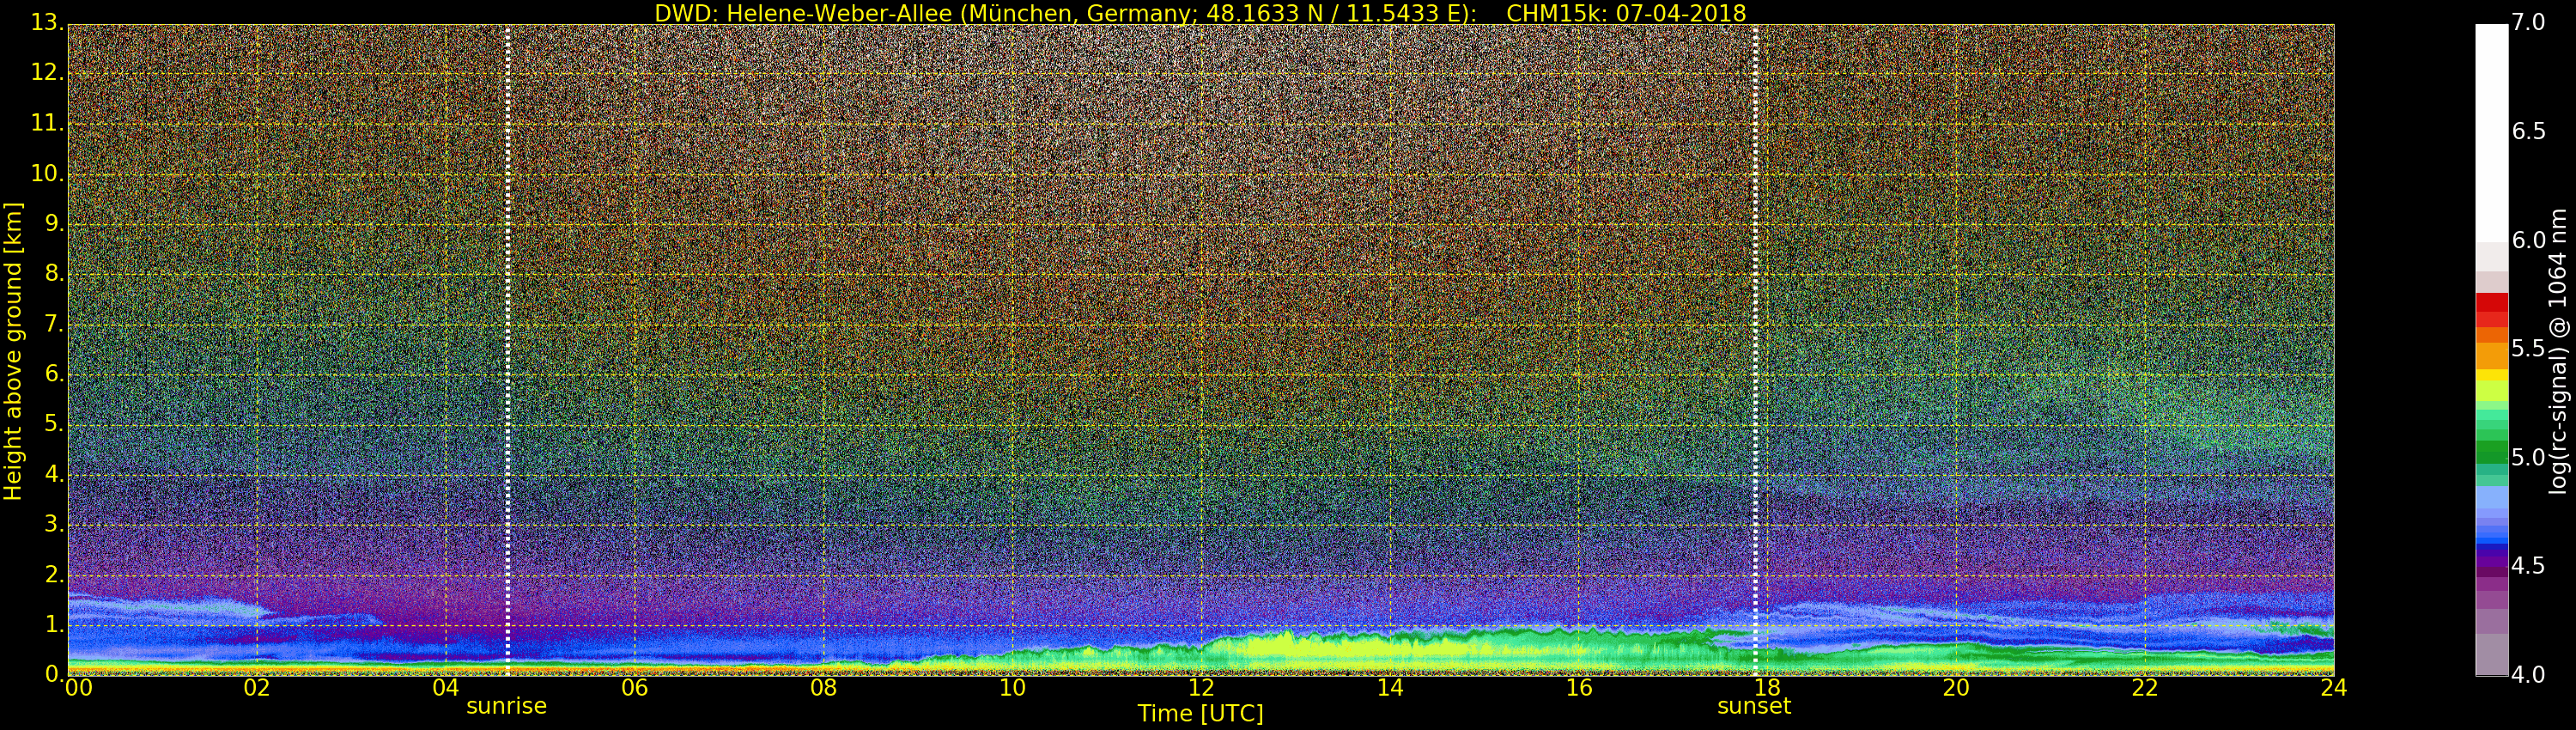Click the "3." height axis tick label

click(54, 524)
